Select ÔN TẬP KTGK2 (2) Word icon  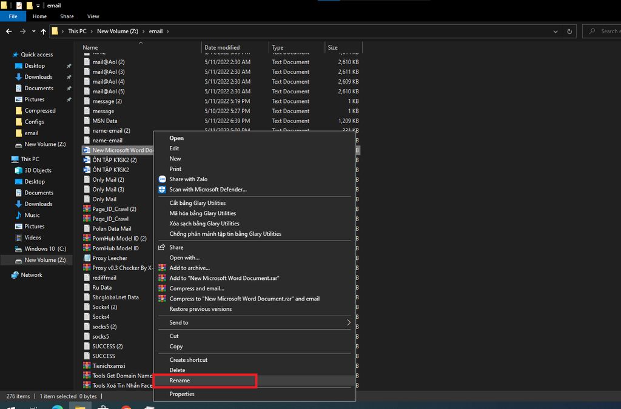point(87,160)
